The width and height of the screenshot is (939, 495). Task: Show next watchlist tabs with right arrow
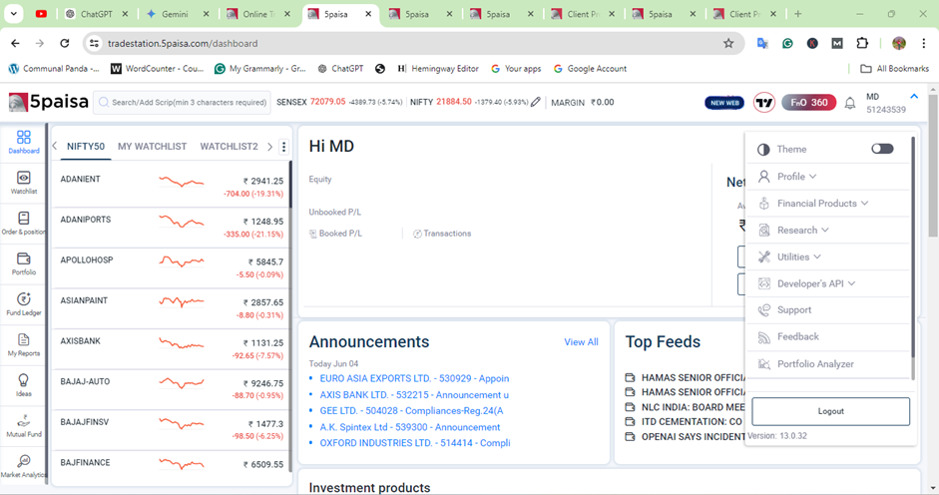(x=269, y=147)
